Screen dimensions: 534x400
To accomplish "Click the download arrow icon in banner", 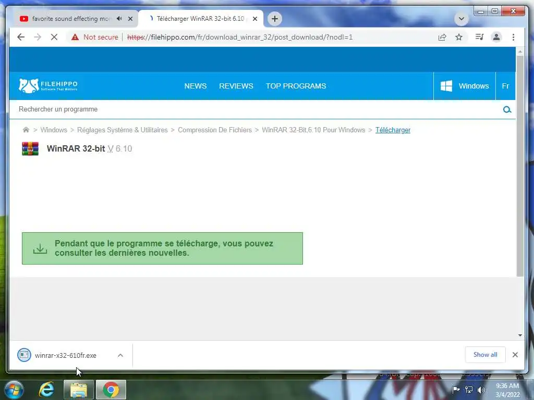I will pyautogui.click(x=40, y=248).
